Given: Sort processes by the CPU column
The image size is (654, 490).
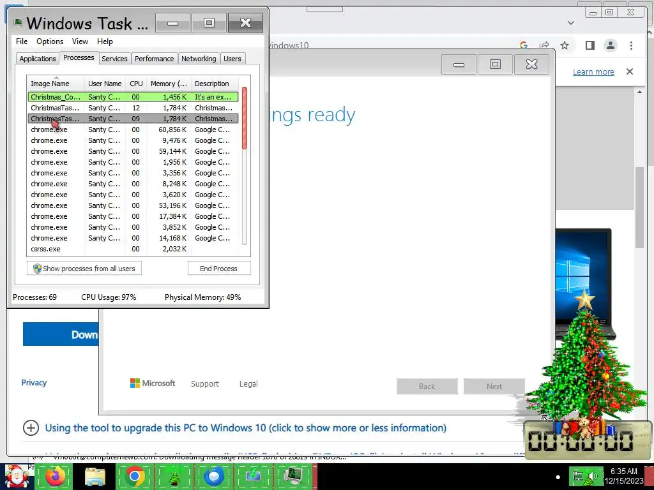Looking at the screenshot, I should (136, 84).
